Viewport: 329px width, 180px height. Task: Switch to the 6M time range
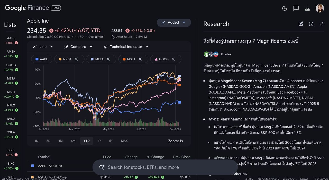click(73, 141)
